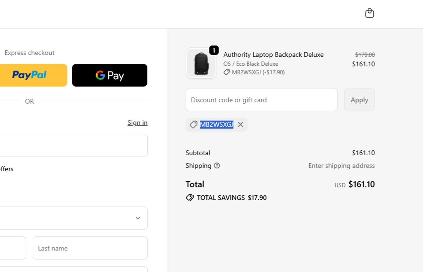Viewport: 423px width, 272px height.
Task: Pay with PayPal express checkout
Action: (34, 75)
